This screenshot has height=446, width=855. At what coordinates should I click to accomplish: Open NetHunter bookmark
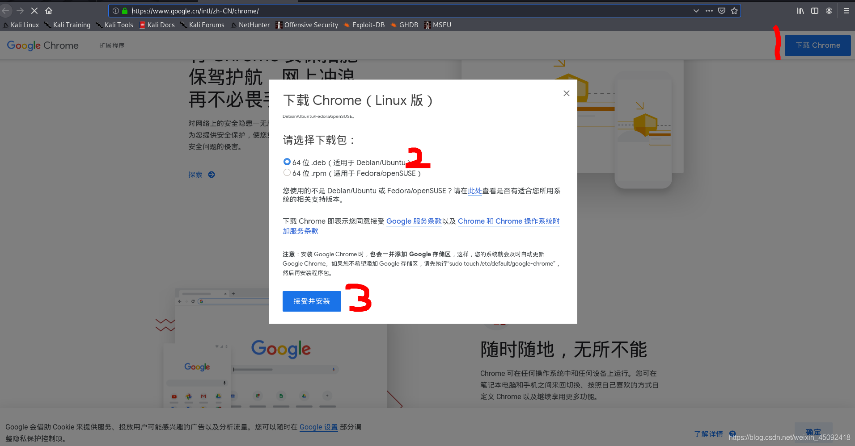[250, 25]
